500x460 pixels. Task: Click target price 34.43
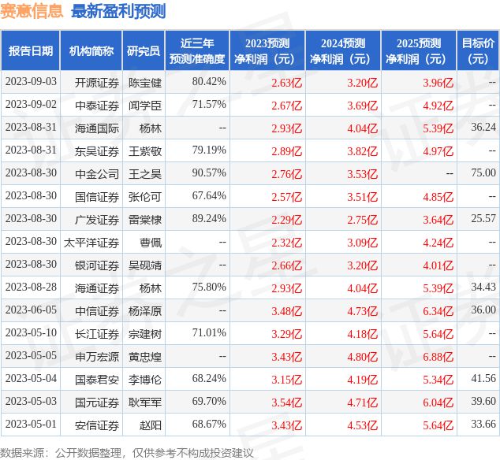[483, 287]
